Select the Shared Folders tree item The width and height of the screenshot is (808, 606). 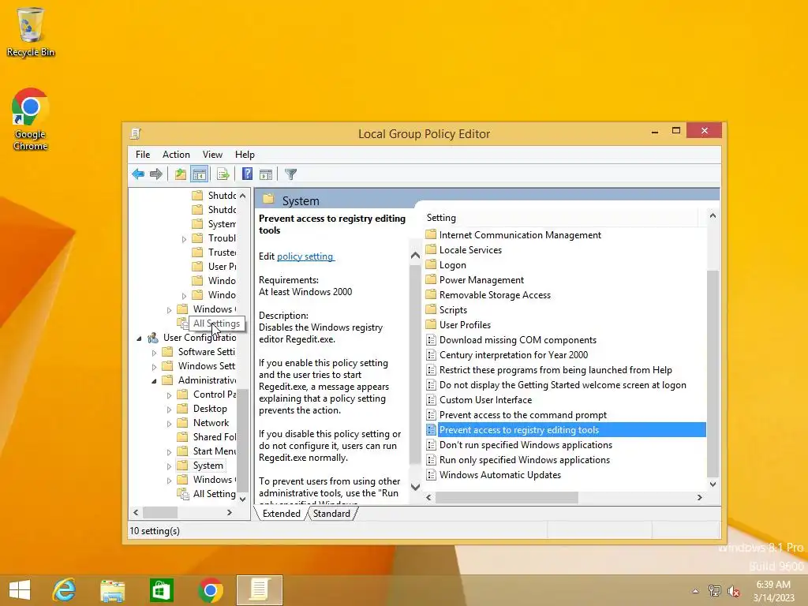(215, 437)
